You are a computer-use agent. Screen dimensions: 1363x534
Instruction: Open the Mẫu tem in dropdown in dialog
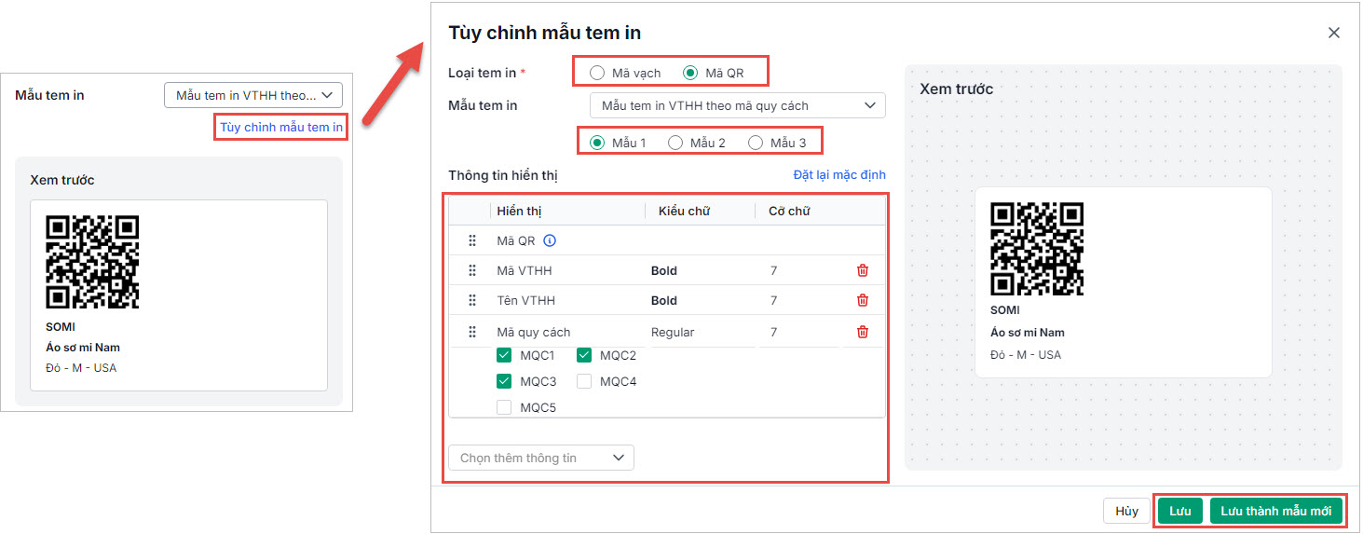(737, 105)
